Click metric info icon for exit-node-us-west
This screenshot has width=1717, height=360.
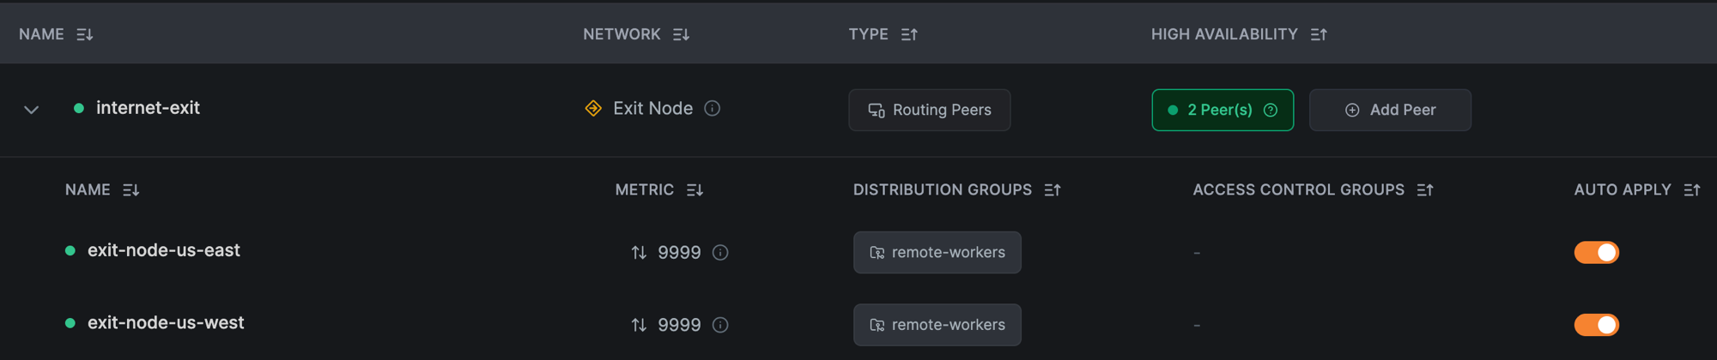pos(721,325)
